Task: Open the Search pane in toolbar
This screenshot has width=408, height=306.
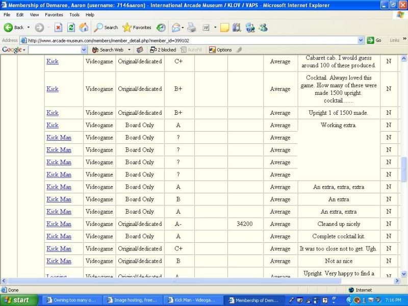Action: pyautogui.click(x=106, y=28)
